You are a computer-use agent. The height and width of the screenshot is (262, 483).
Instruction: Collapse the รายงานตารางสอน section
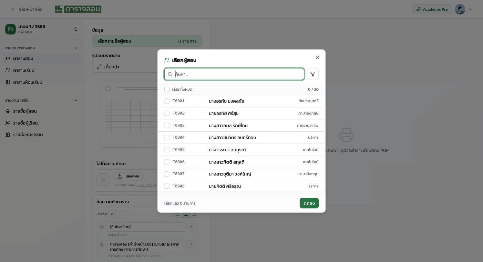[x=76, y=48]
